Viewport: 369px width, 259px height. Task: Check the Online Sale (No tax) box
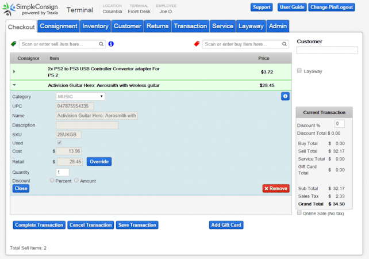tap(299, 213)
